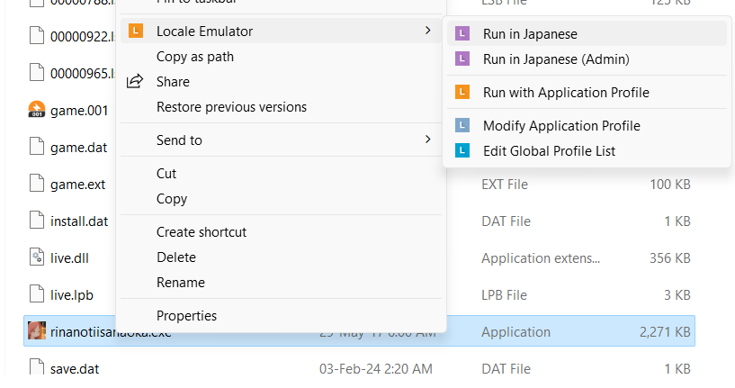Click the Run in Japanese (Admin) icon
This screenshot has width=735, height=388.
click(x=462, y=59)
